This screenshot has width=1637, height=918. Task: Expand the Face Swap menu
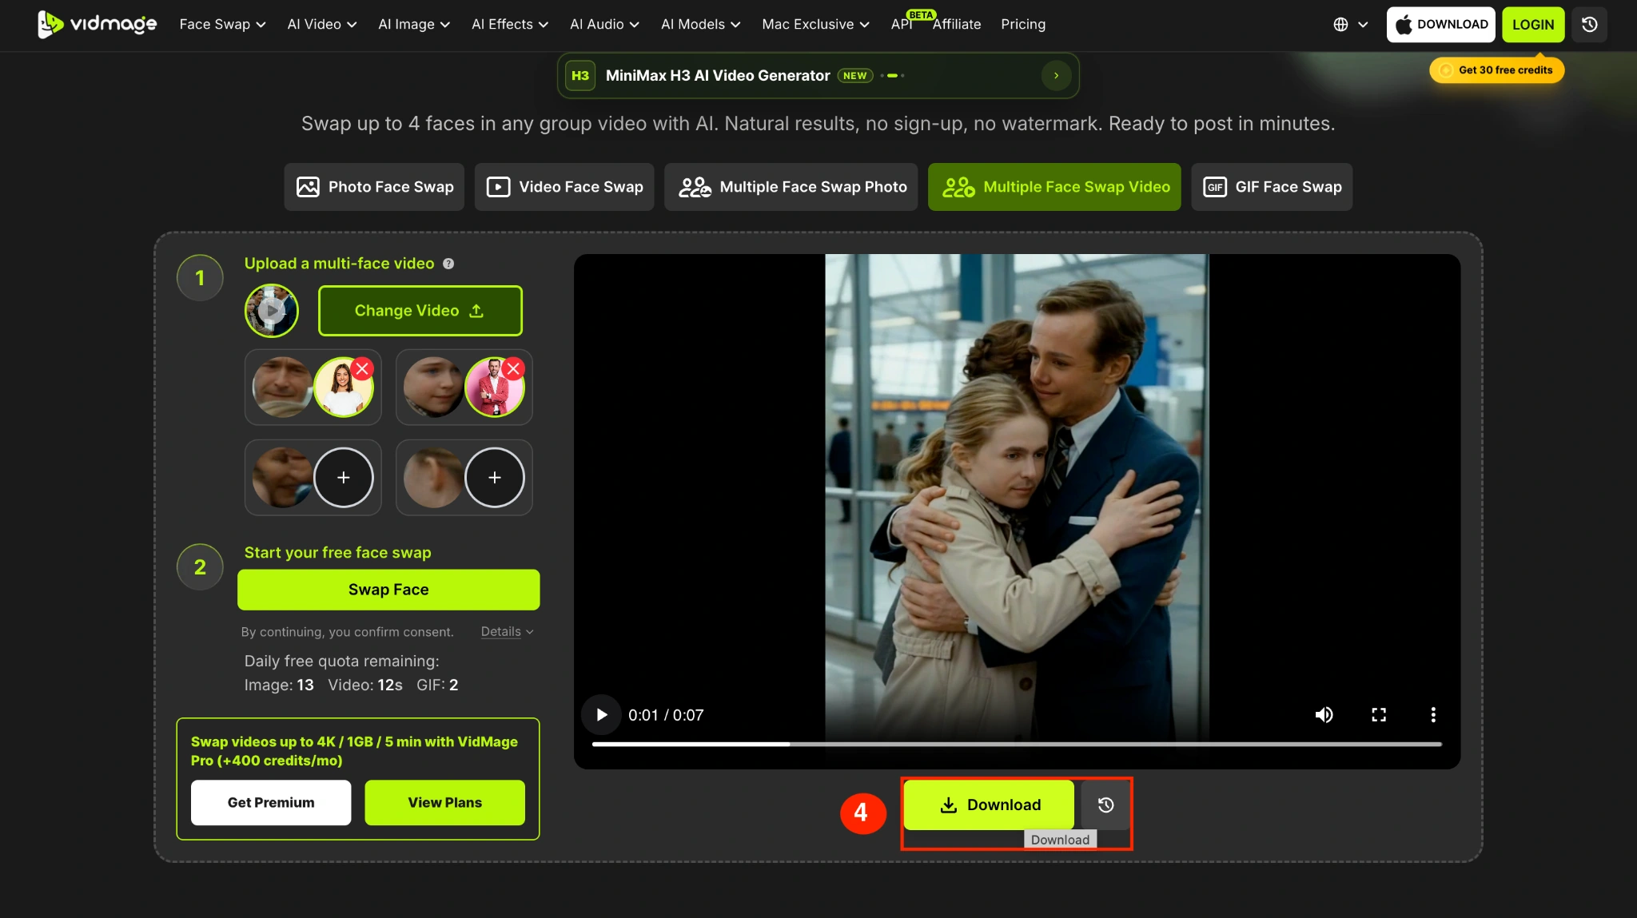coord(222,24)
